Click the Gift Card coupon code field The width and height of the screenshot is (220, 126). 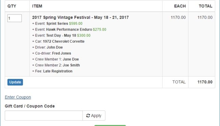[x=44, y=115]
